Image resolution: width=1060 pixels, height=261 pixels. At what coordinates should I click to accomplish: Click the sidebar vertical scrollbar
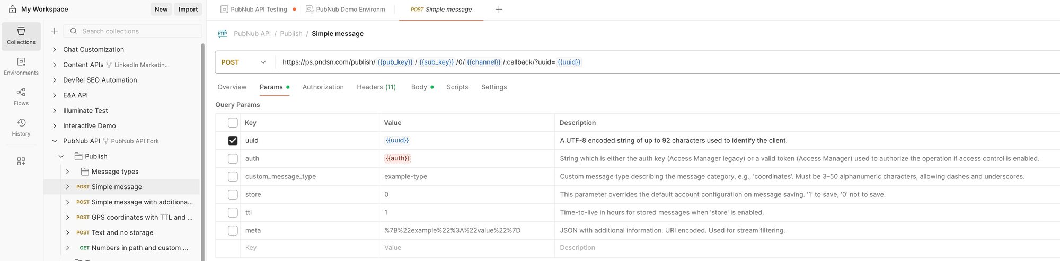pyautogui.click(x=202, y=152)
